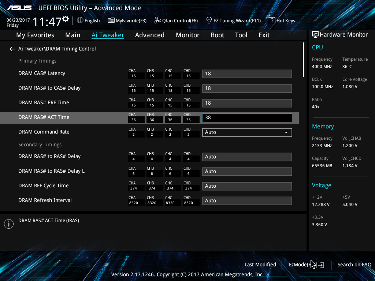Select the DRAM RAS# to RAS# Delay L field
The height and width of the screenshot is (281, 375).
[x=247, y=172]
